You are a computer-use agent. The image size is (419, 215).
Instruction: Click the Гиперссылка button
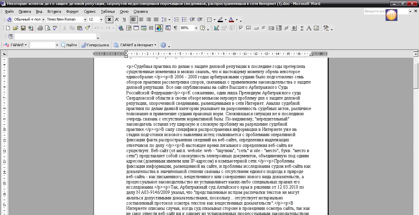point(95,45)
